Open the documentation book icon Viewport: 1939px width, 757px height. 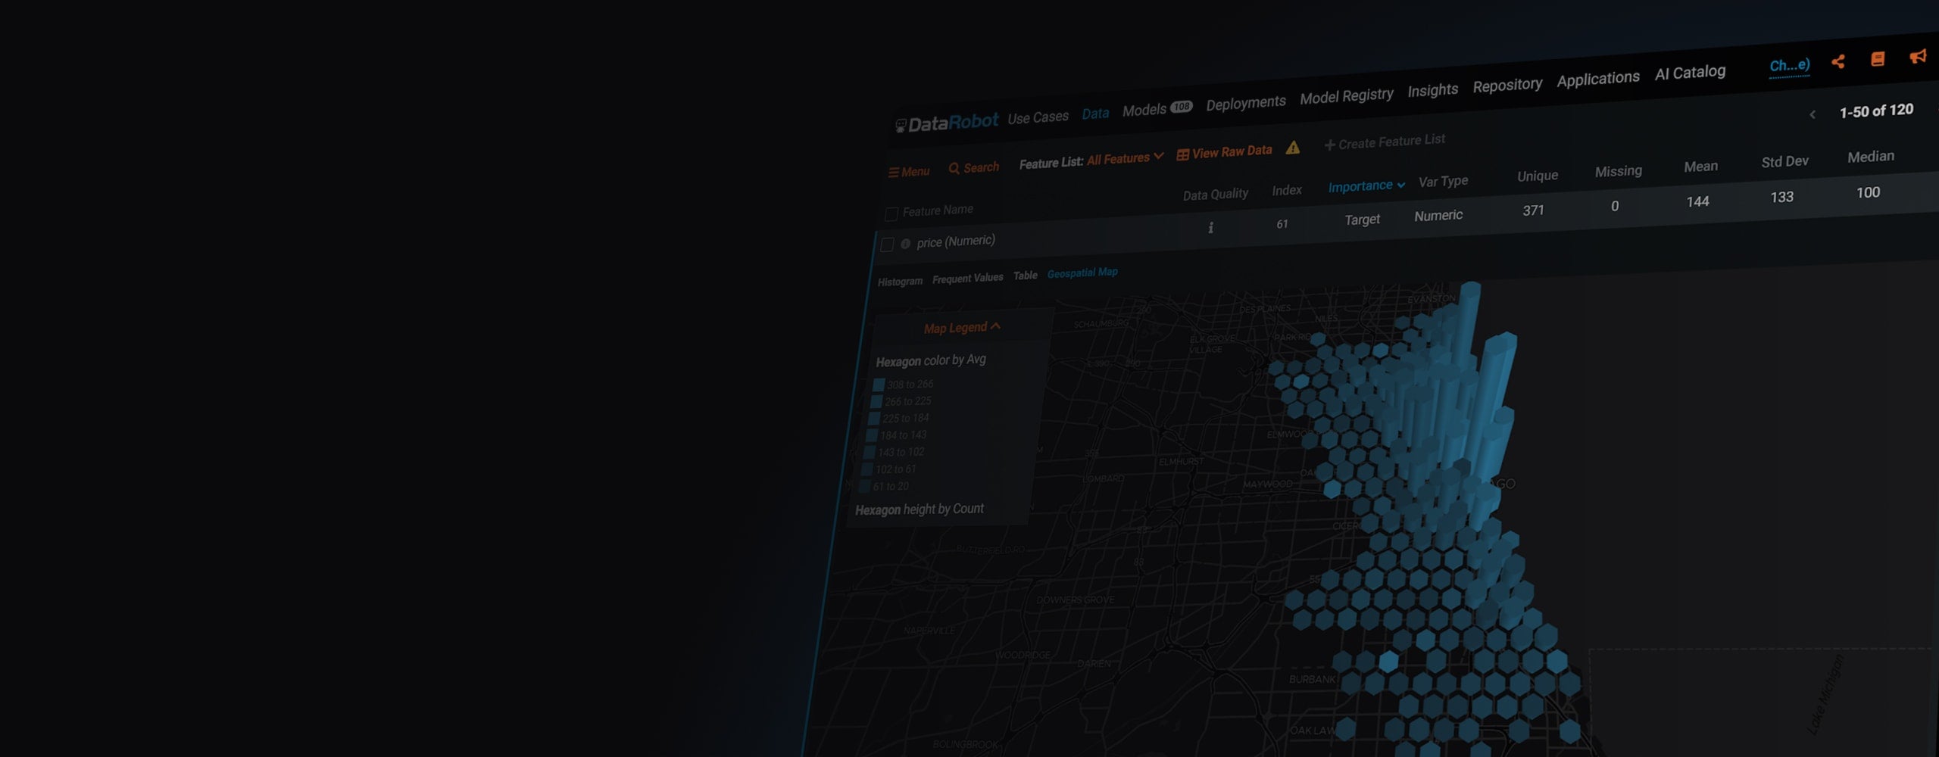1878,61
